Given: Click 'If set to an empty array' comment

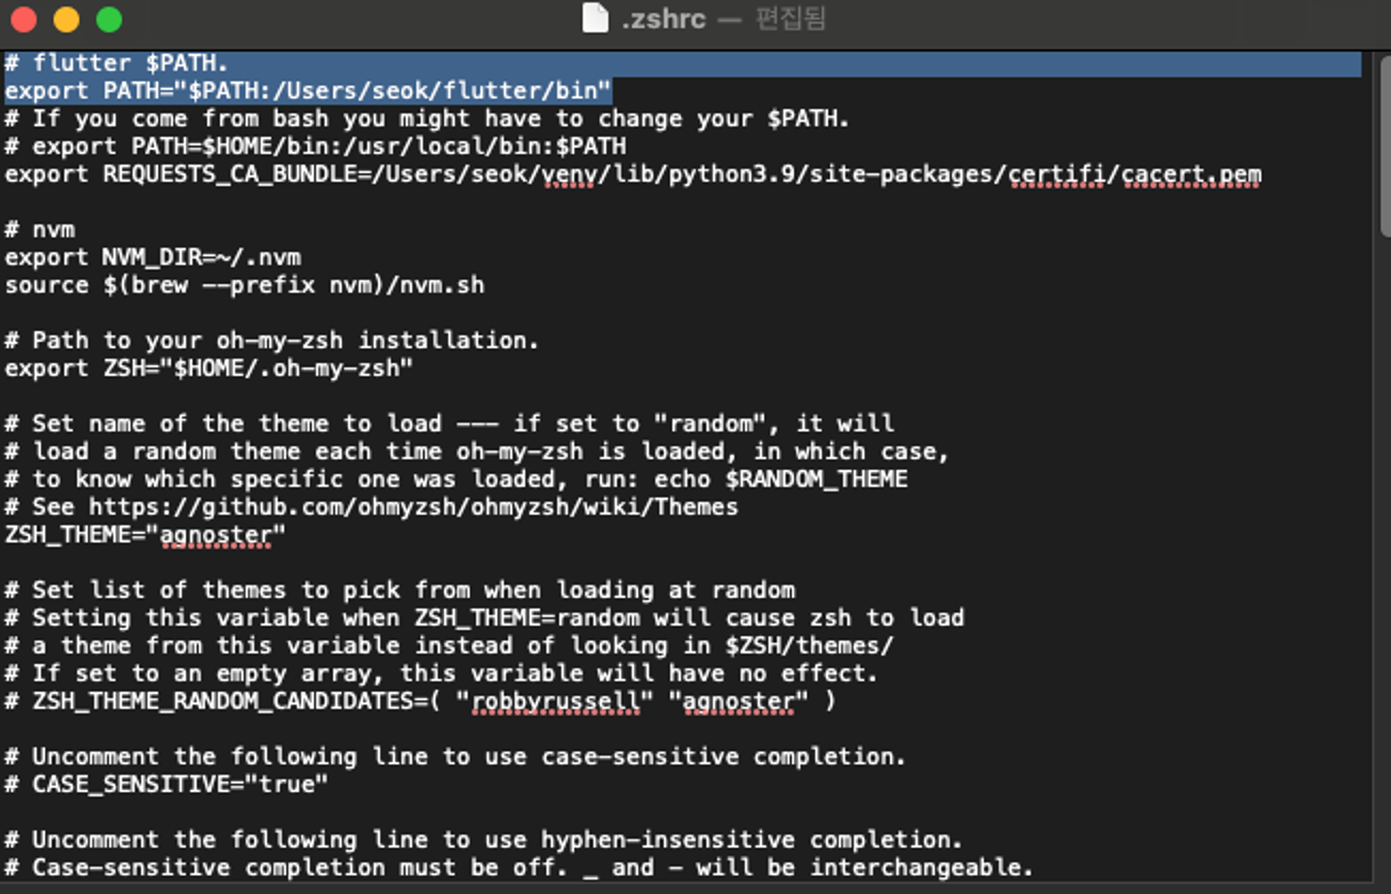Looking at the screenshot, I should click(x=442, y=674).
